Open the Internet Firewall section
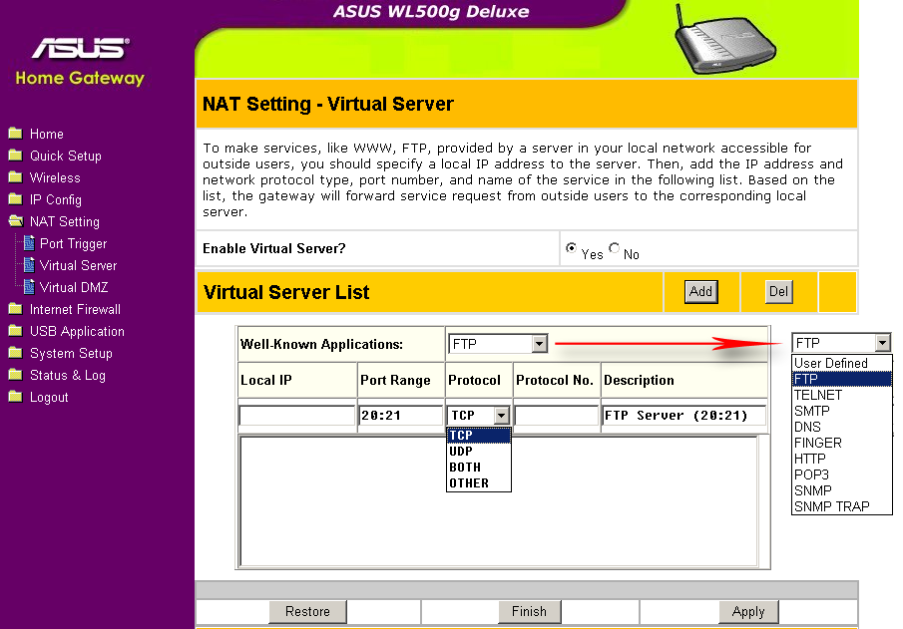The height and width of the screenshot is (629, 903). 76,310
